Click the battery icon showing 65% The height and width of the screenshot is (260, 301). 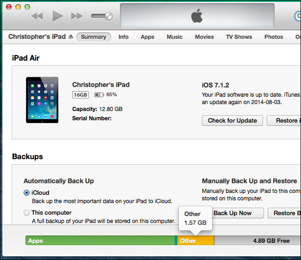[x=99, y=95]
